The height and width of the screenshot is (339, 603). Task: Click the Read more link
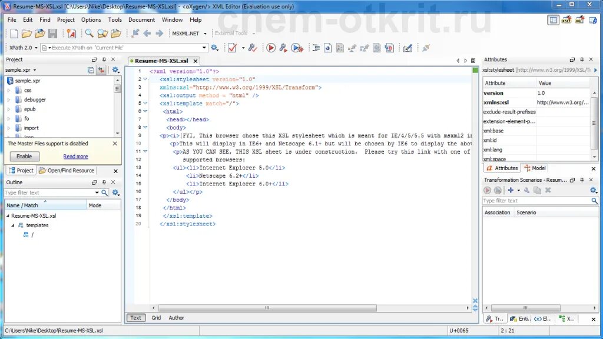[x=75, y=157]
